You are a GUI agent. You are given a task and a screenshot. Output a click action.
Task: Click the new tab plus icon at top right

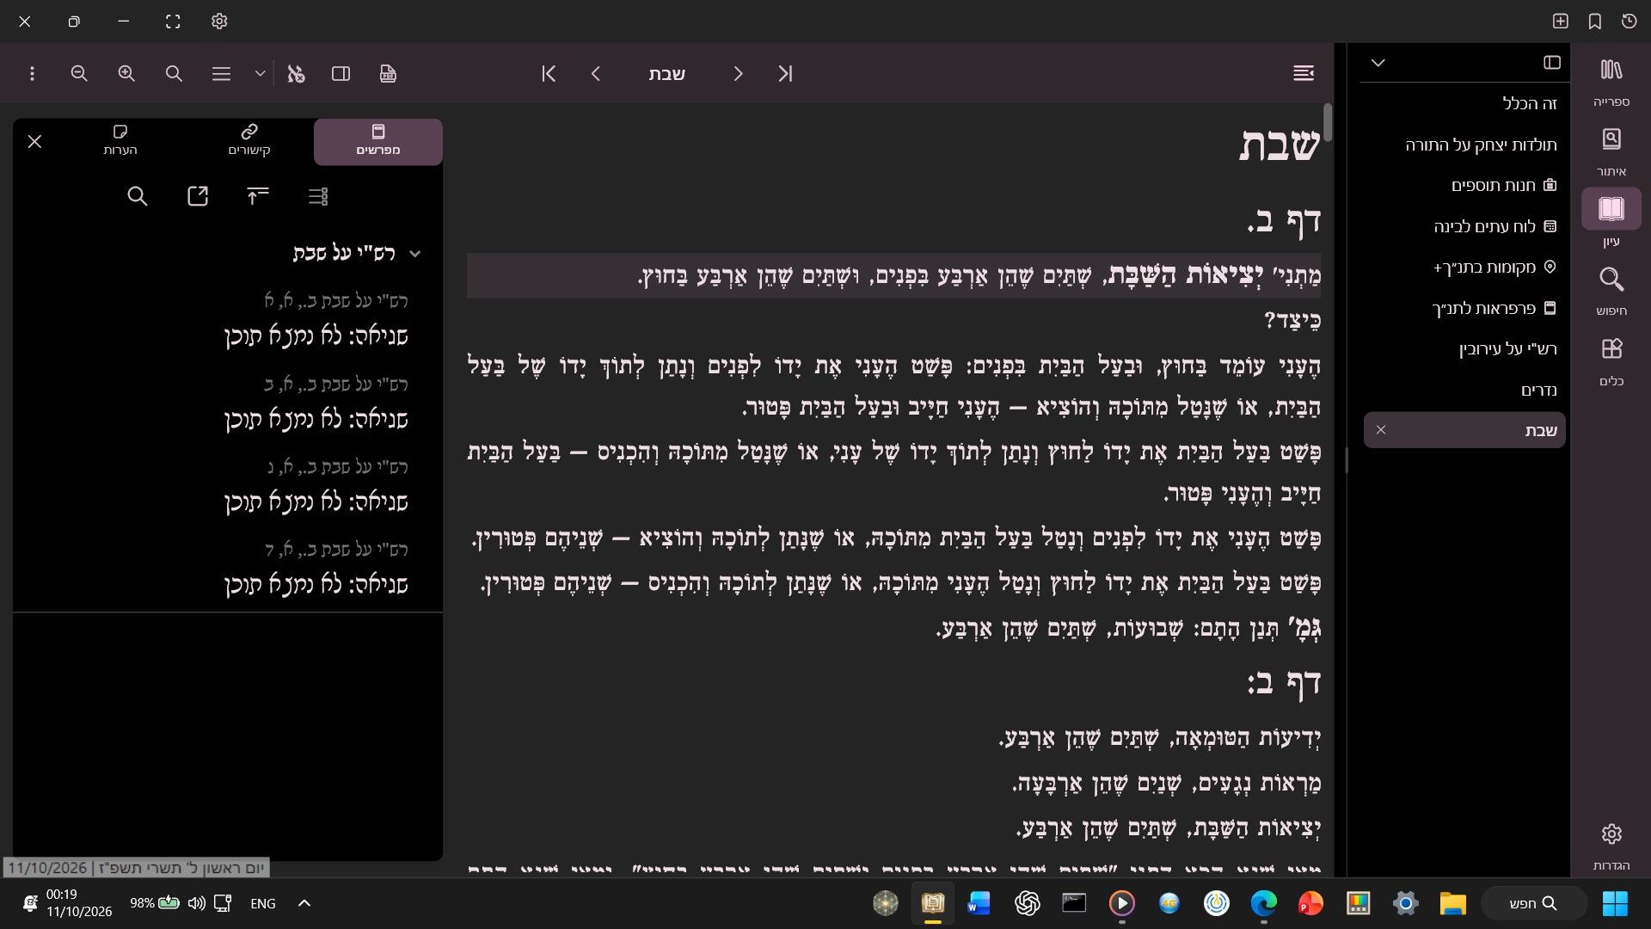(1561, 22)
